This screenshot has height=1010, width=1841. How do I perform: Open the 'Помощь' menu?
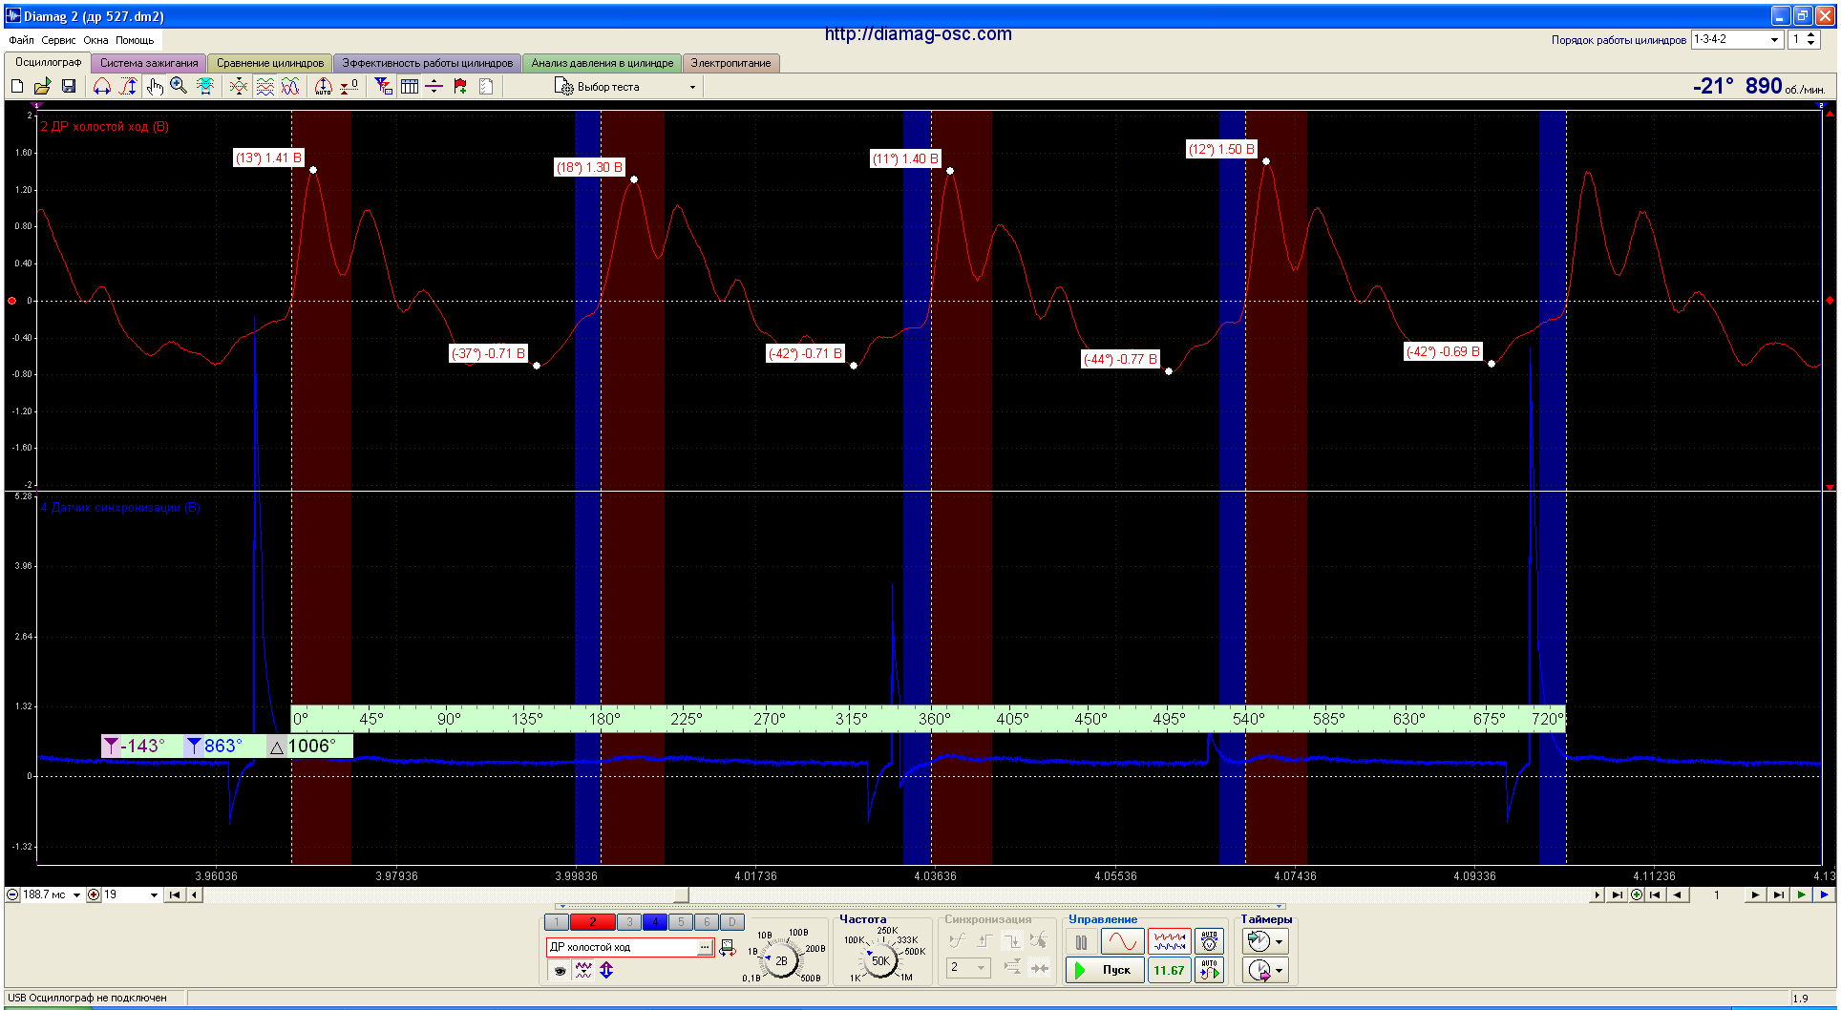[135, 40]
